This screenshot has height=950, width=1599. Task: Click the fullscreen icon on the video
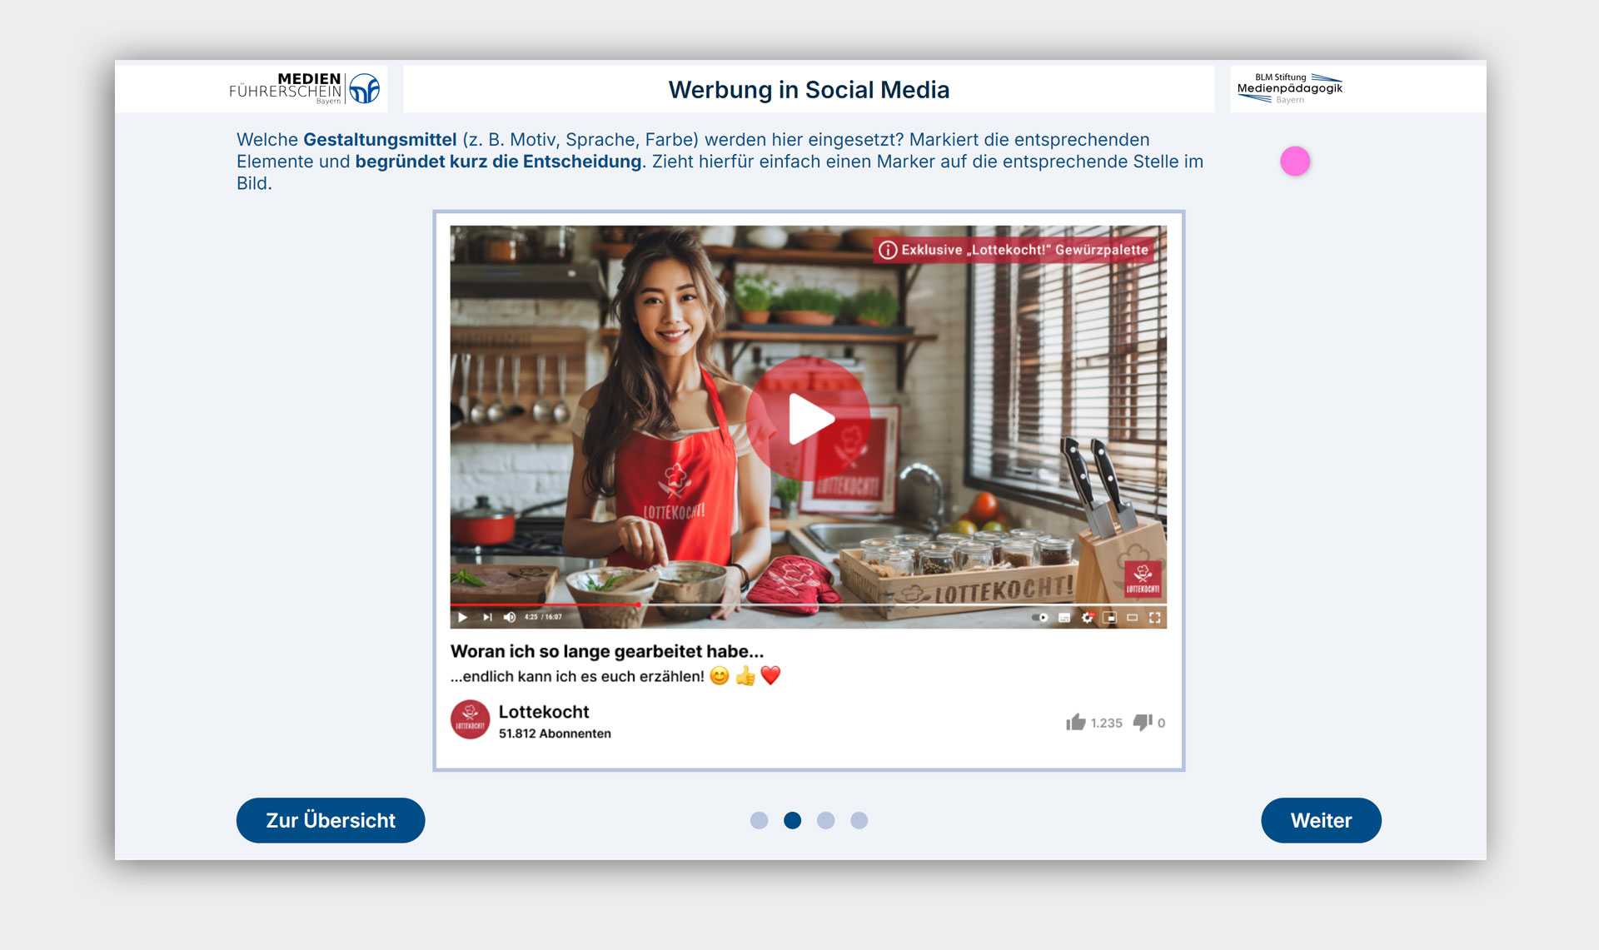(x=1155, y=617)
